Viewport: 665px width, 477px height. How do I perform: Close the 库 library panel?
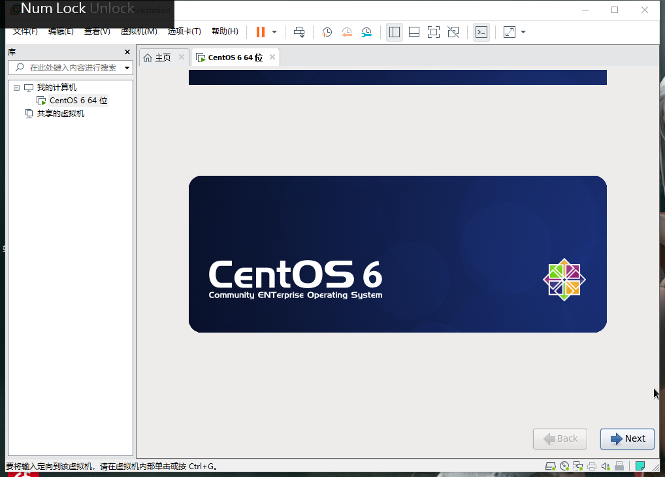127,52
